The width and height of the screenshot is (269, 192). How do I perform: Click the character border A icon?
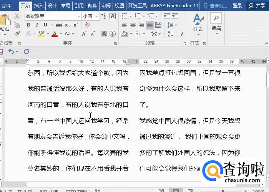(x=113, y=16)
